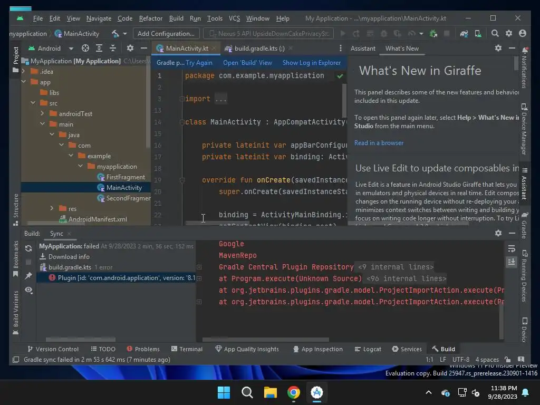Click the Debug app bug icon
The height and width of the screenshot is (405, 540).
coord(384,33)
